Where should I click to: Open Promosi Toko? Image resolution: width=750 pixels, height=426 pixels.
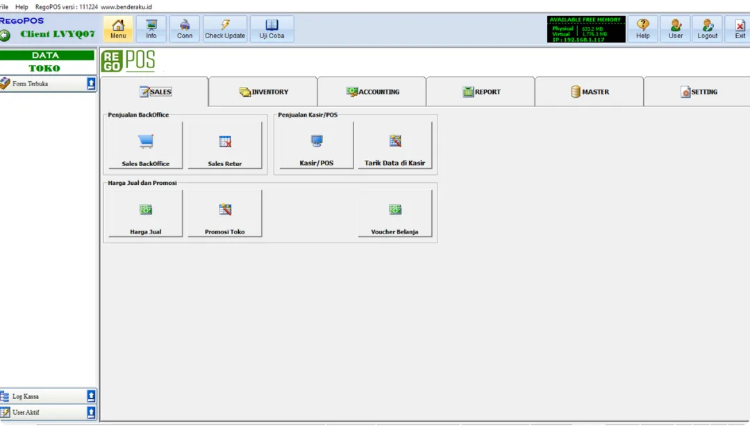225,213
